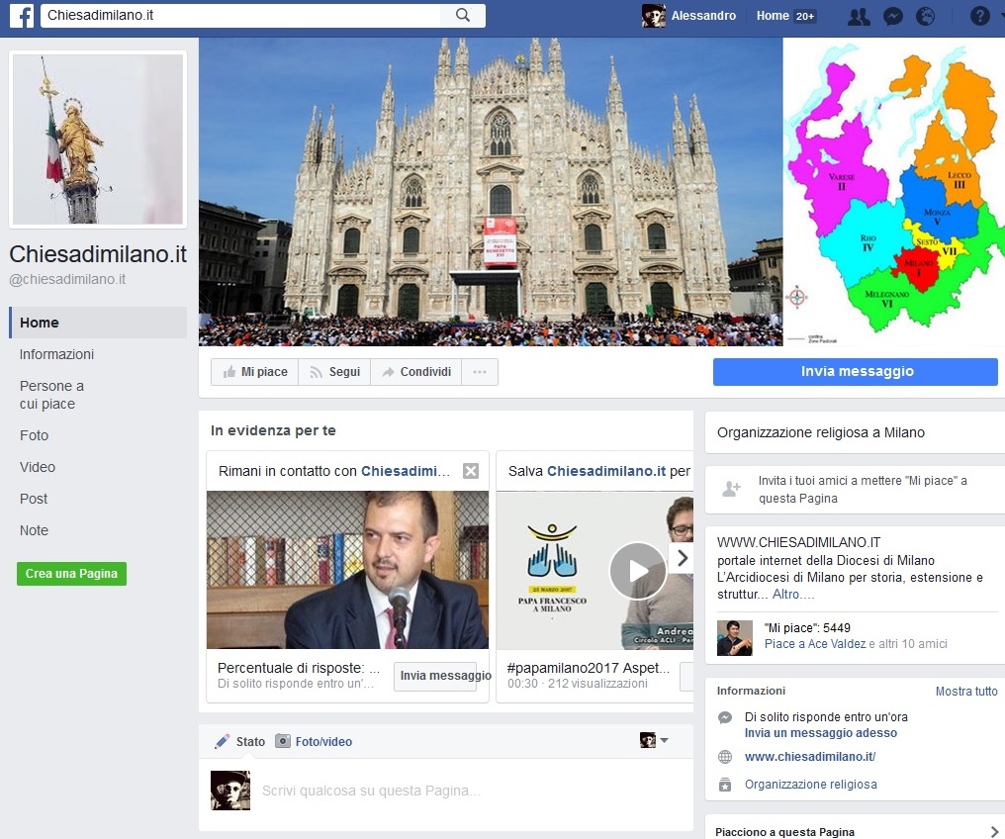
Task: Click the invite friends person-plus icon
Action: click(731, 489)
